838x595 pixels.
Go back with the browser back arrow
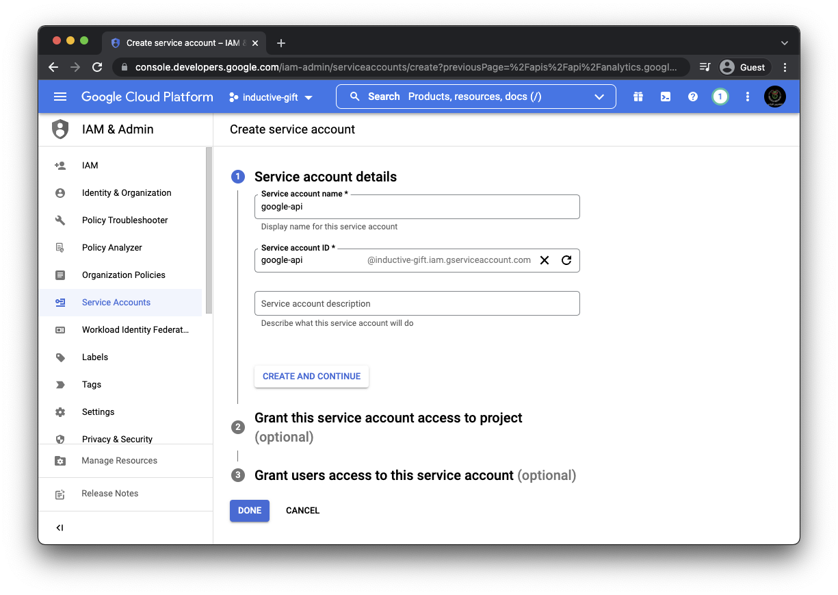tap(53, 67)
